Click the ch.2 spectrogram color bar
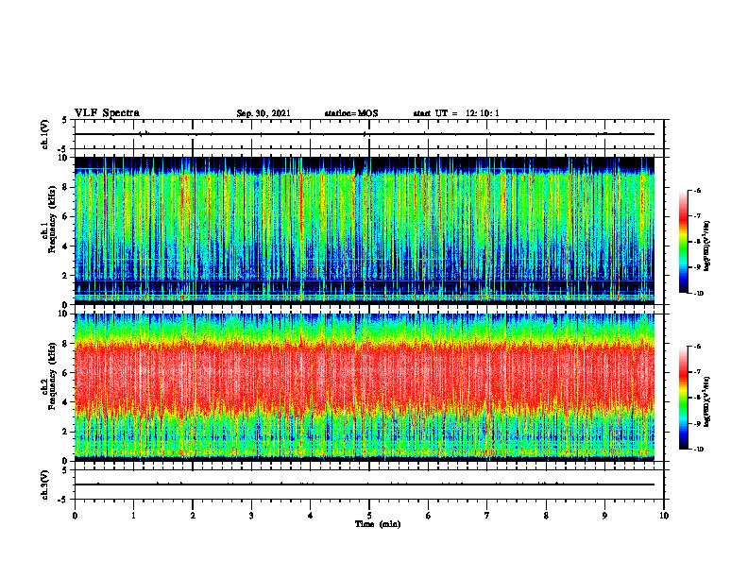The width and height of the screenshot is (748, 578). (x=683, y=398)
